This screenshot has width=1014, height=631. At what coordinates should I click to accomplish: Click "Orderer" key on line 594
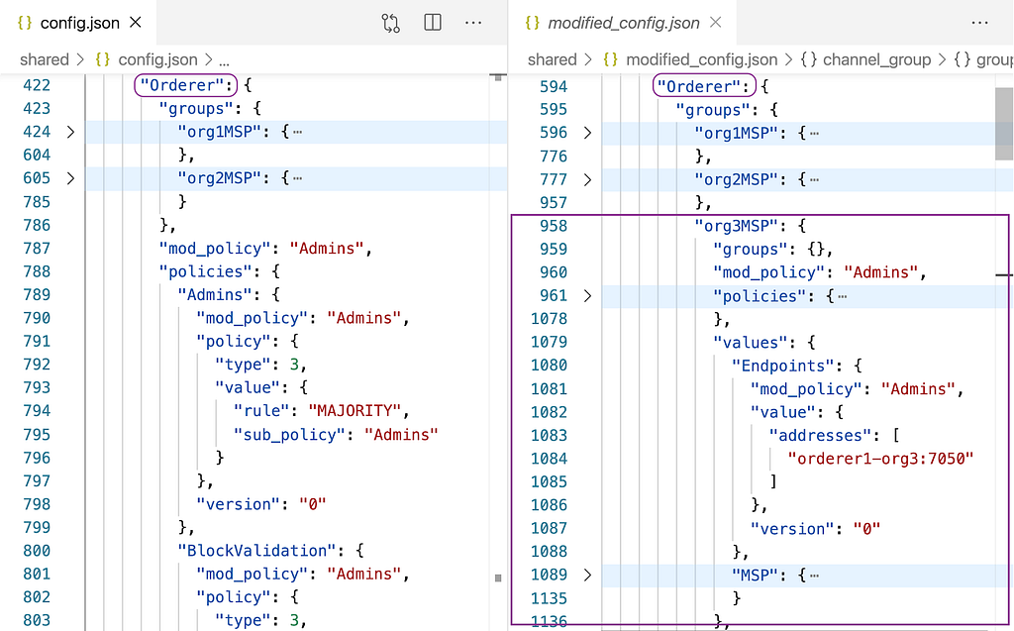(698, 87)
